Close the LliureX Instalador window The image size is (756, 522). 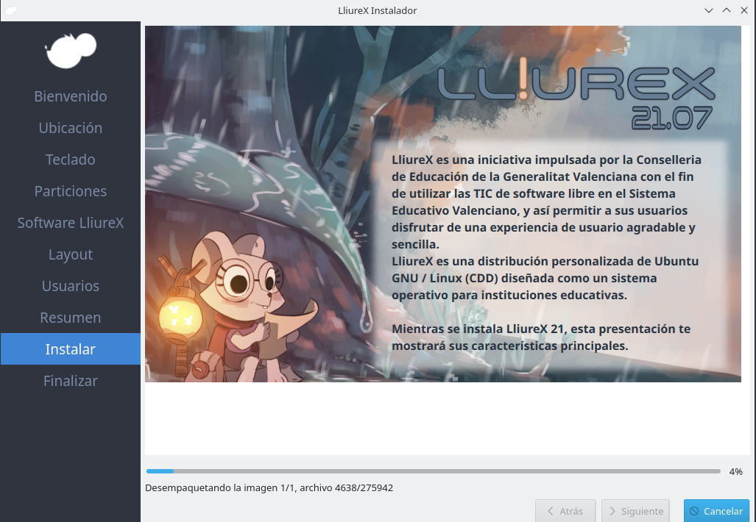(x=743, y=10)
